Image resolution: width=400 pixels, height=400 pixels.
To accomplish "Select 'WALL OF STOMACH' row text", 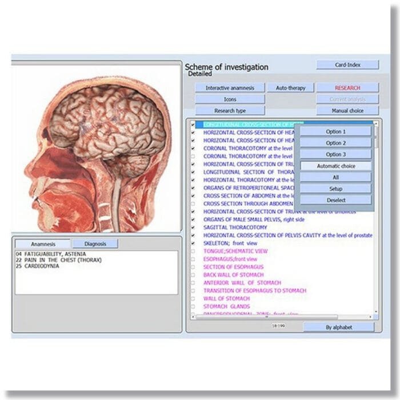I will pyautogui.click(x=226, y=298).
